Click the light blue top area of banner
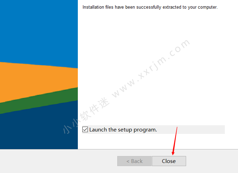This screenshot has height=173, width=238. (x=39, y=30)
